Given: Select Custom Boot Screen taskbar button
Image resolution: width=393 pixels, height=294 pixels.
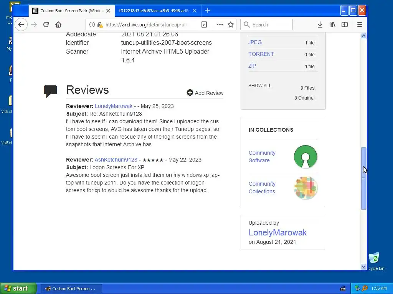Looking at the screenshot, I should (x=71, y=289).
